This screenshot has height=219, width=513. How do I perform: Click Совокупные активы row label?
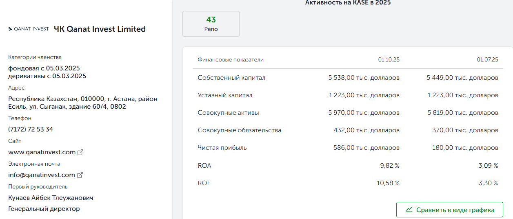[x=228, y=113]
